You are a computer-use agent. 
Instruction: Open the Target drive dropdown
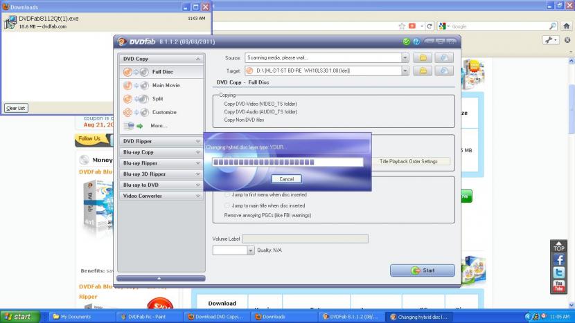(x=405, y=71)
